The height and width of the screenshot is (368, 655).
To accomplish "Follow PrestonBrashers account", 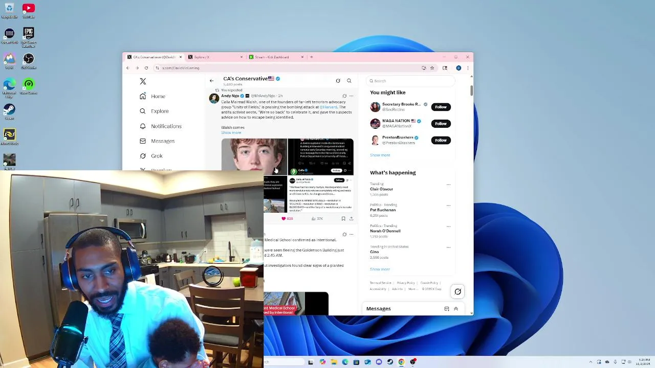I will point(441,140).
